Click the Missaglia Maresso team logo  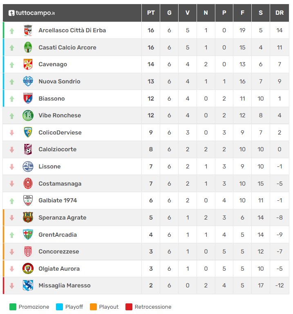coord(28,285)
